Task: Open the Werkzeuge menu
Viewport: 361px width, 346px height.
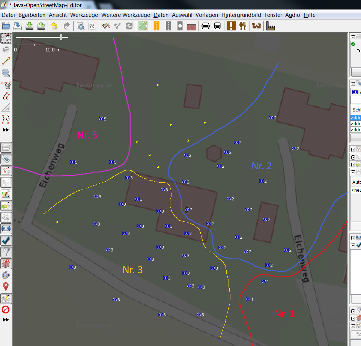Action: [x=84, y=15]
